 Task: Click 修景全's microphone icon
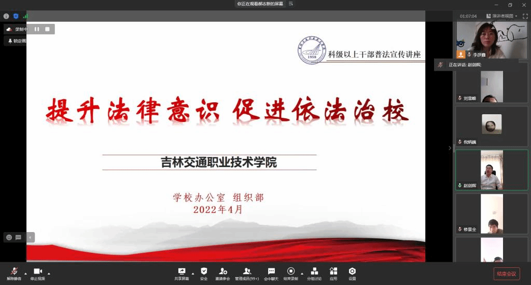coord(460,229)
